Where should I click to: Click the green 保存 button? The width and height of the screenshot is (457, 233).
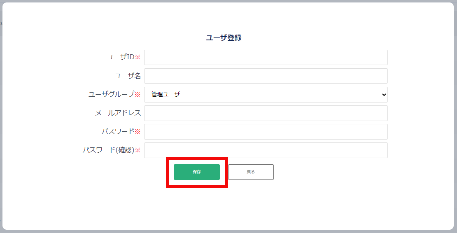click(197, 172)
